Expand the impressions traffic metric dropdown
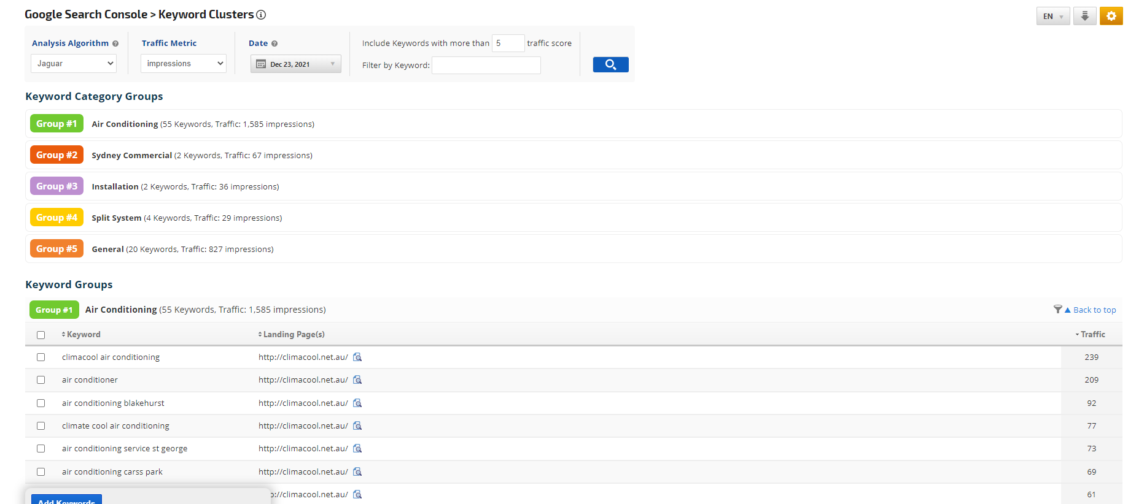Image resolution: width=1128 pixels, height=504 pixels. (183, 63)
